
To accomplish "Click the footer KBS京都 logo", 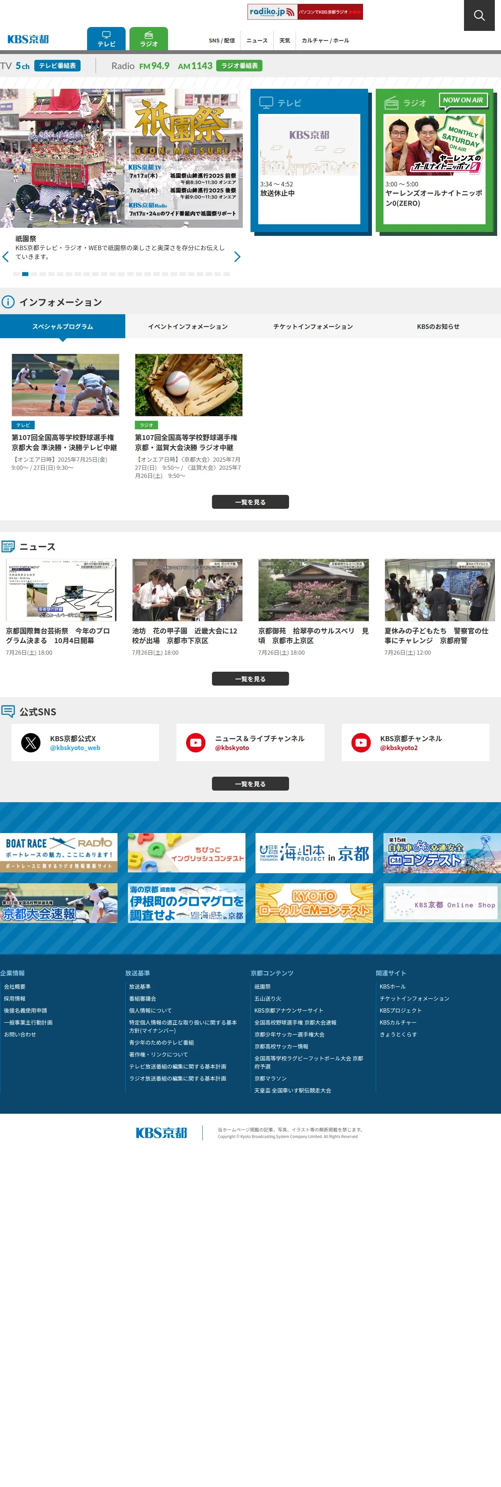I will pyautogui.click(x=161, y=1133).
